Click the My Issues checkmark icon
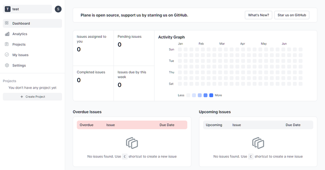The width and height of the screenshot is (325, 170). (x=7, y=55)
